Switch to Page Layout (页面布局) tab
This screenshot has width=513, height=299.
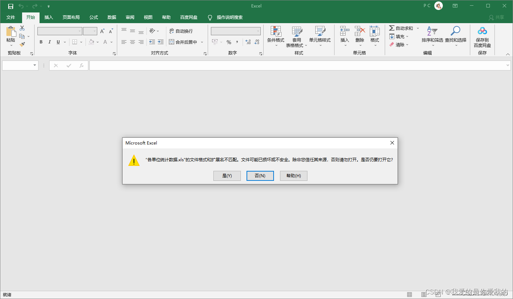71,17
